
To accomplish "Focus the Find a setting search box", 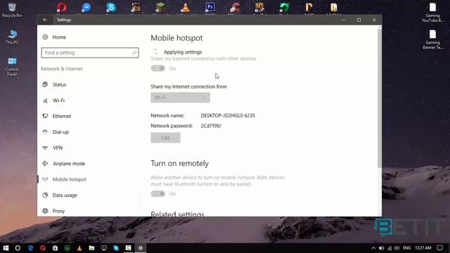I will 90,53.
